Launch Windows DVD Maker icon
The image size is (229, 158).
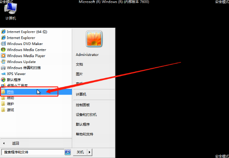point(3,44)
